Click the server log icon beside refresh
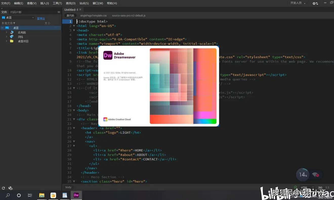Screen dimensions: 334x200 10,188
